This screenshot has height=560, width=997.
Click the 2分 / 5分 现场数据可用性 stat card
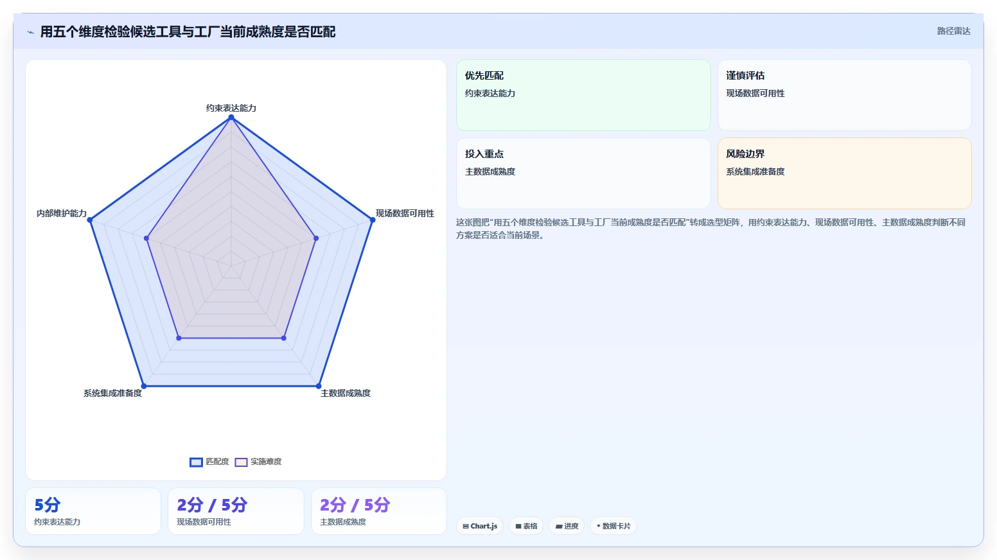coord(236,511)
